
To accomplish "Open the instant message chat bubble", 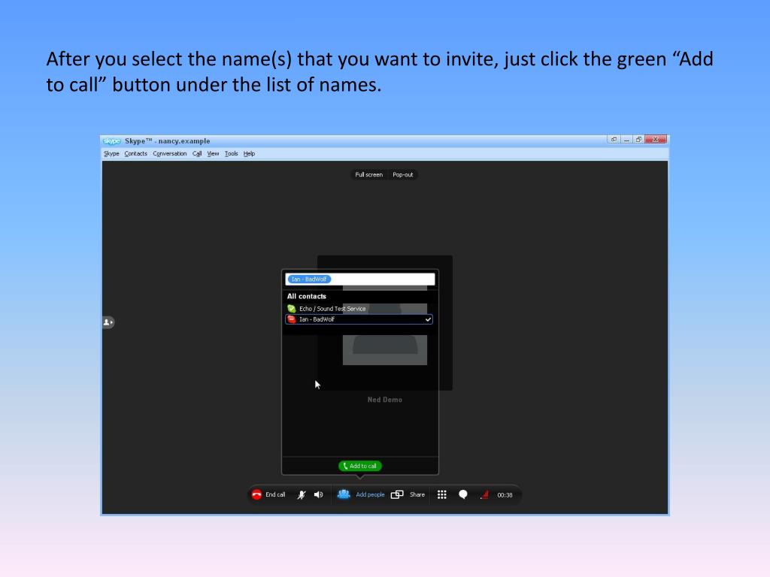I will [x=463, y=494].
